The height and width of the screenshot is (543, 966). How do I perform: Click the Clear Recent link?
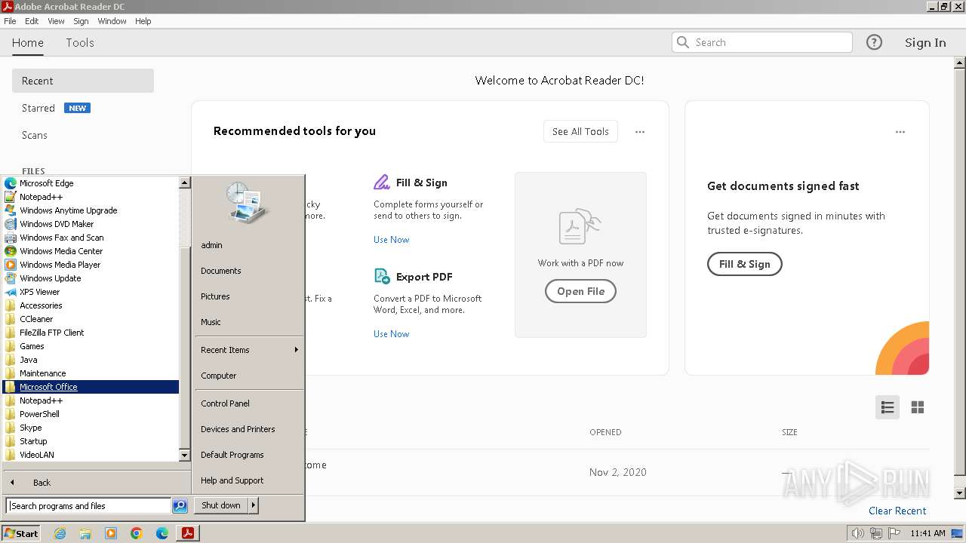pyautogui.click(x=897, y=511)
